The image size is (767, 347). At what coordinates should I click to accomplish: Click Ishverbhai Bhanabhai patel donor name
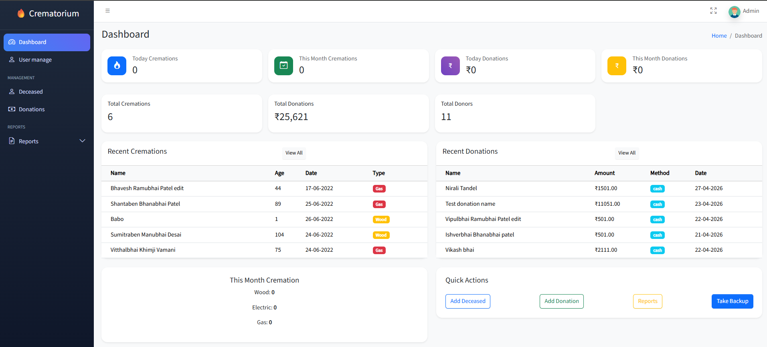click(x=480, y=235)
